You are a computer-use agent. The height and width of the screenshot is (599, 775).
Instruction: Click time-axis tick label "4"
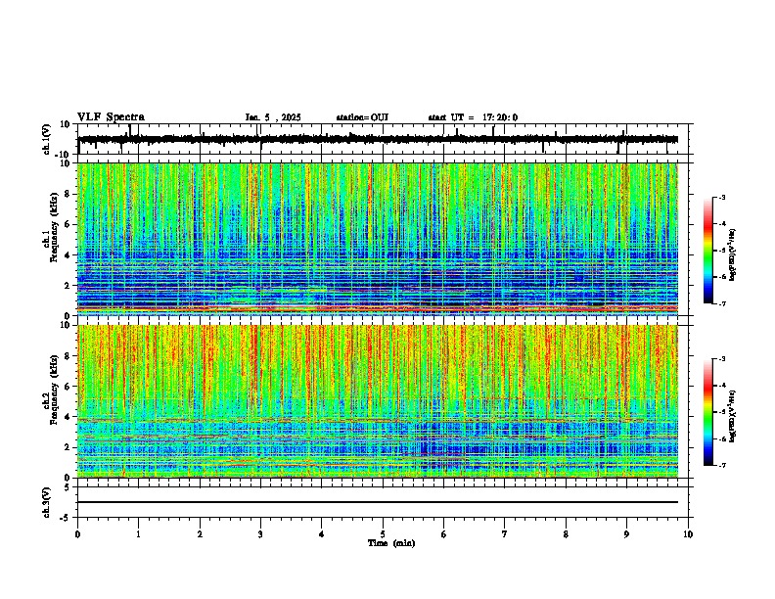(x=322, y=534)
